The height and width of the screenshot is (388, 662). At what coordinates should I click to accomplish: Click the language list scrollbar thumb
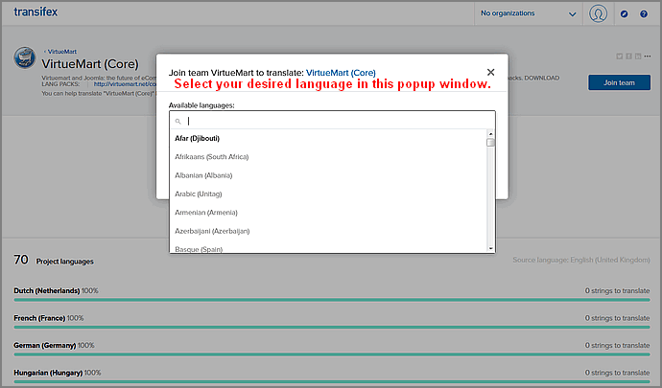[x=490, y=143]
